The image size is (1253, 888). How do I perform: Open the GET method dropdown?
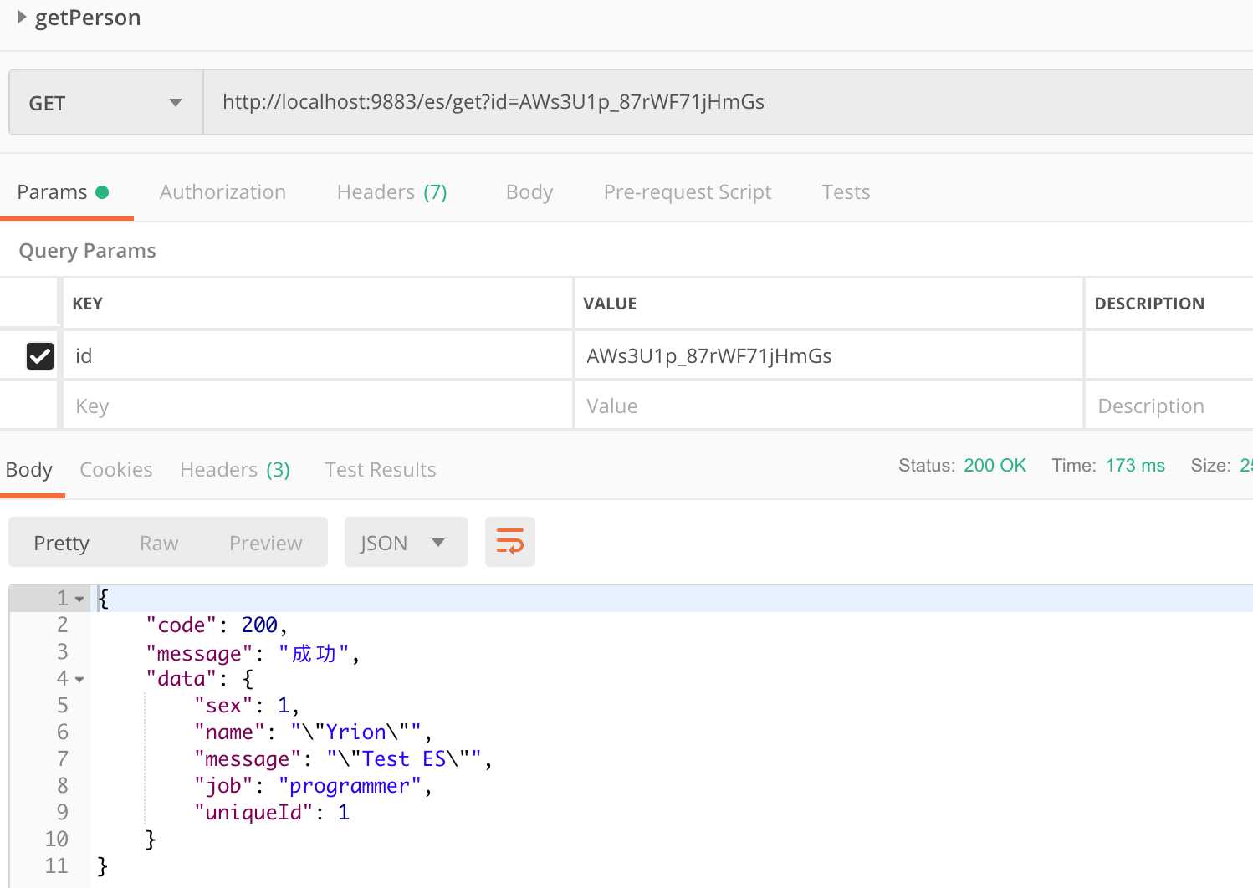click(x=106, y=102)
